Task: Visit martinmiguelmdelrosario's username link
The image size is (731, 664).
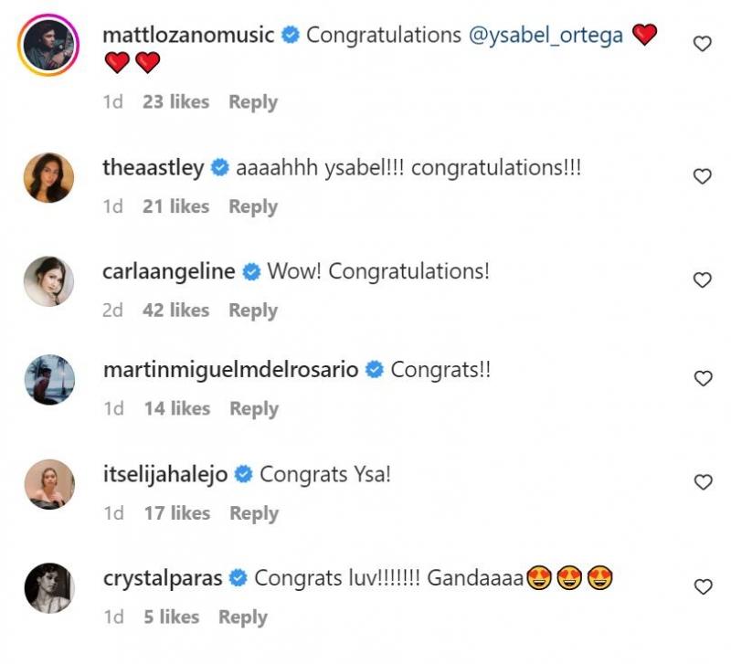Action: 230,371
